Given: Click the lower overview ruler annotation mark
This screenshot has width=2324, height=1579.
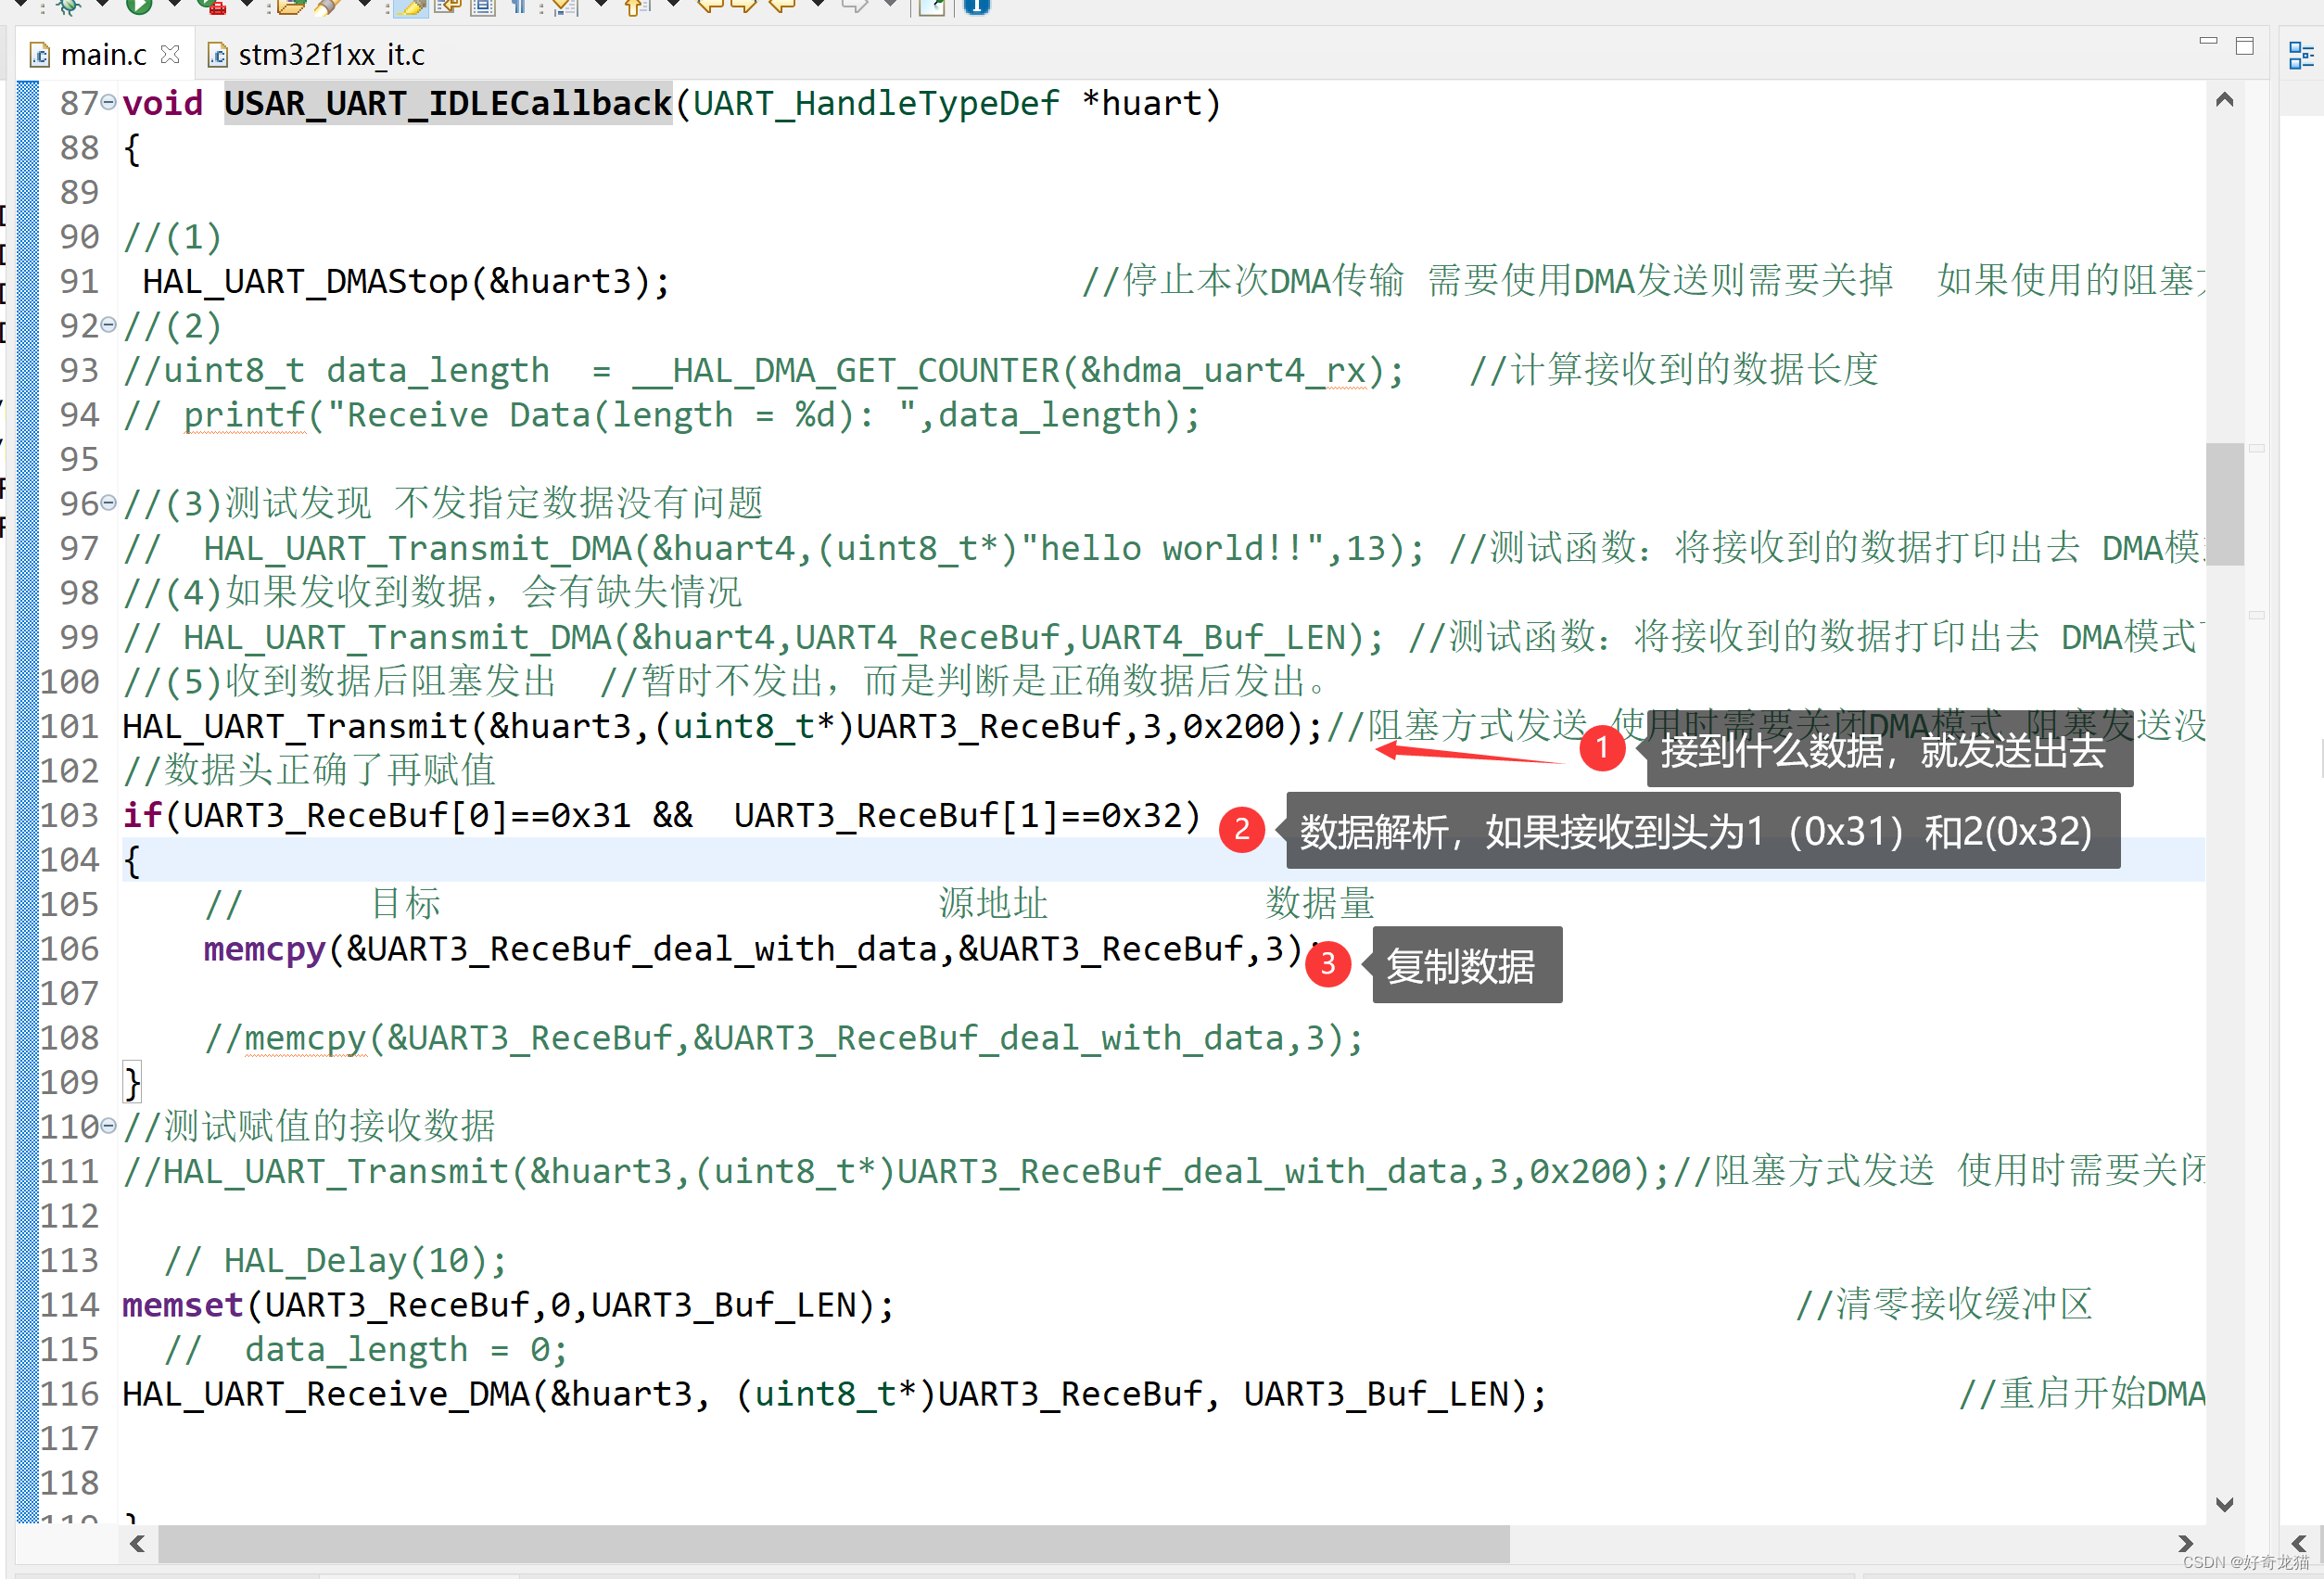Looking at the screenshot, I should coord(2257,615).
